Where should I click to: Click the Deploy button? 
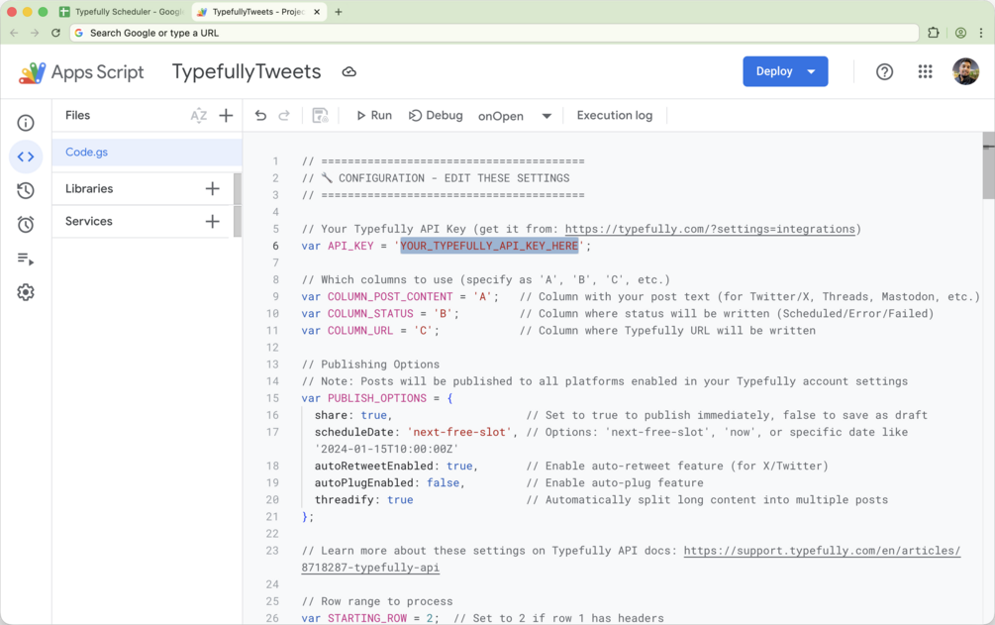tap(773, 71)
